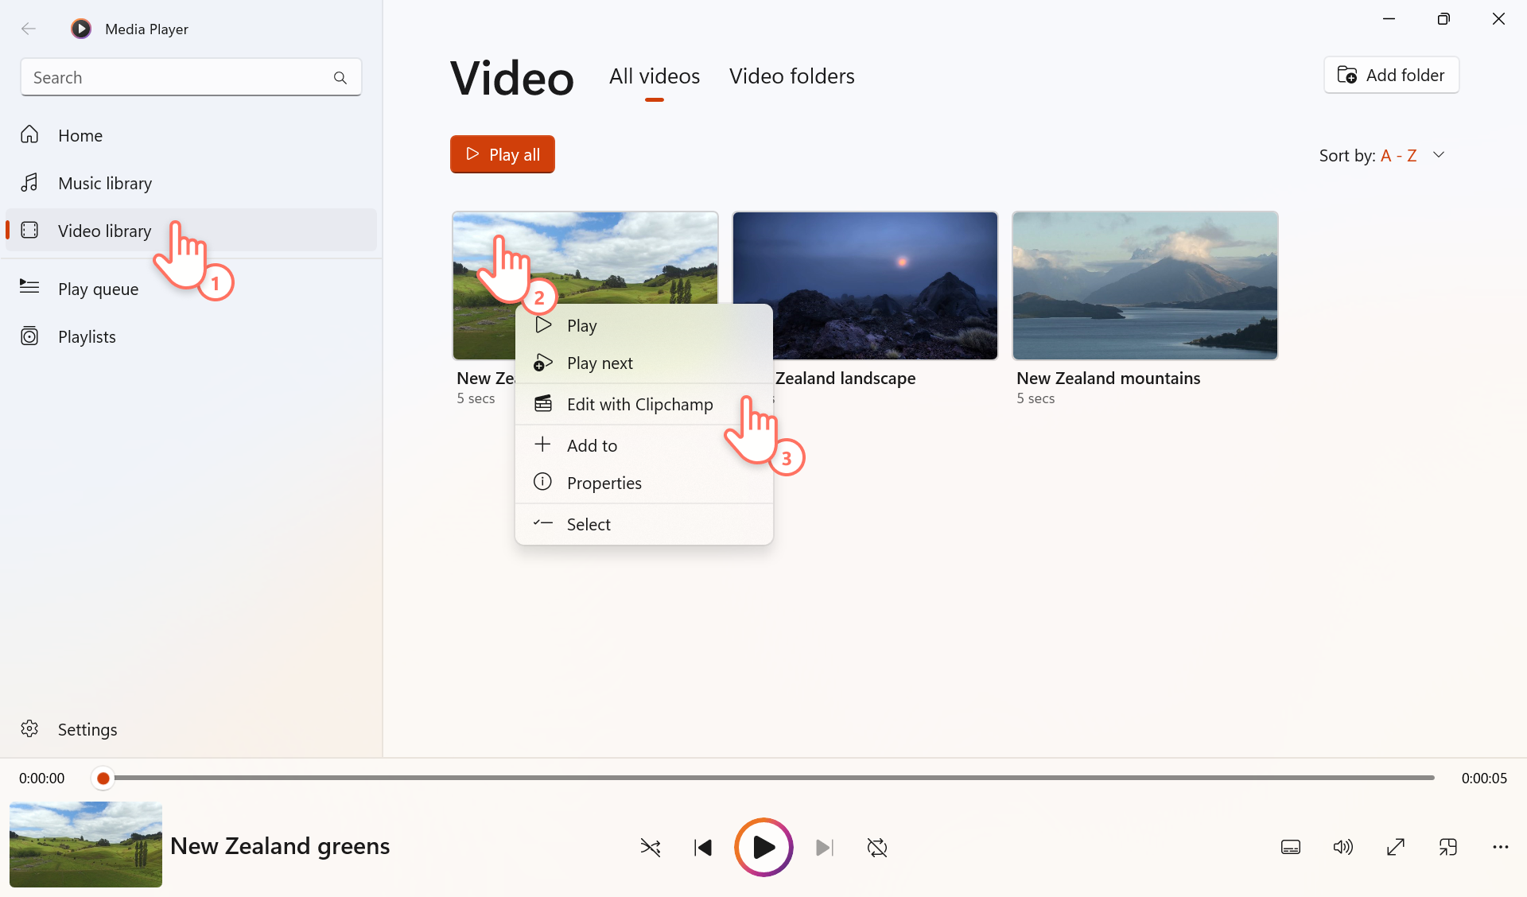Choose Edit with Clipchamp from the menu

(639, 403)
